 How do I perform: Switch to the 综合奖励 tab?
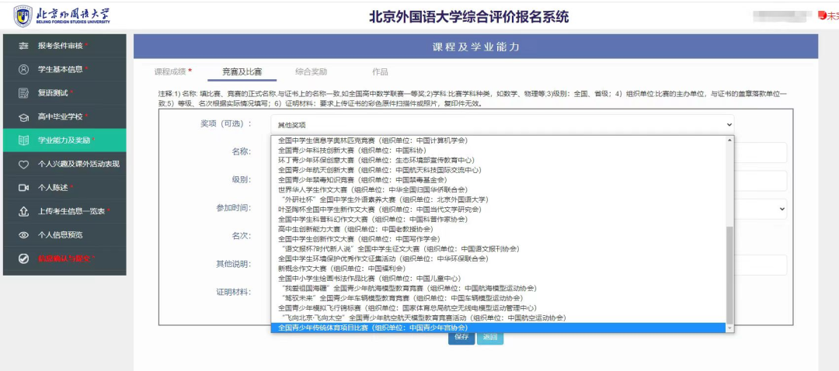pos(311,71)
